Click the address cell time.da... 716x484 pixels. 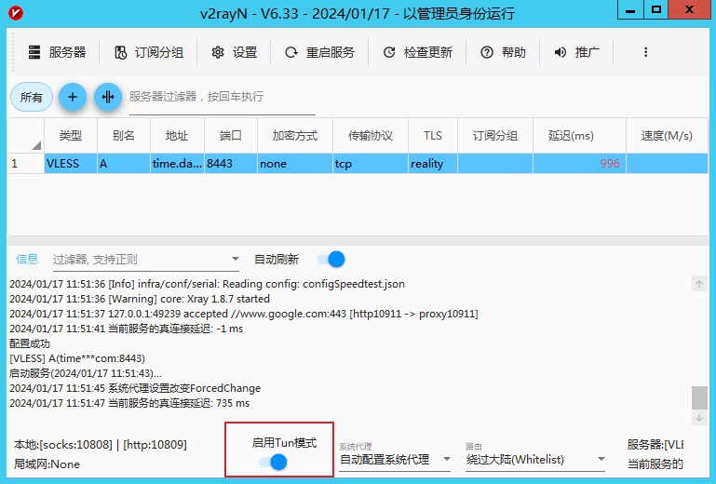(177, 164)
